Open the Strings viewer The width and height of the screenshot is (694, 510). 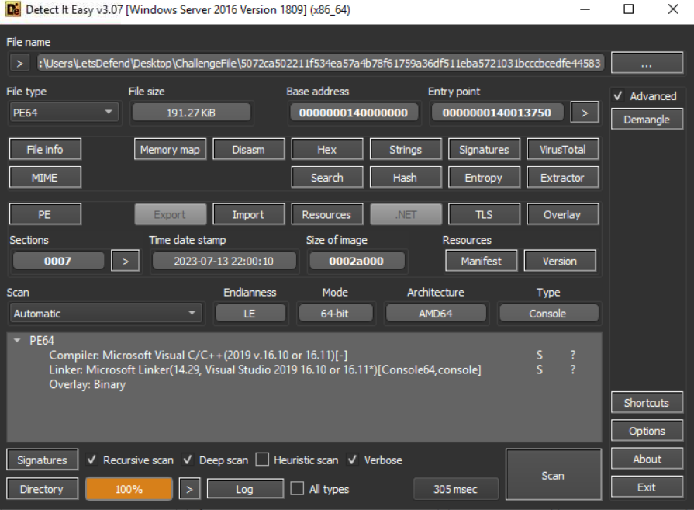click(406, 150)
